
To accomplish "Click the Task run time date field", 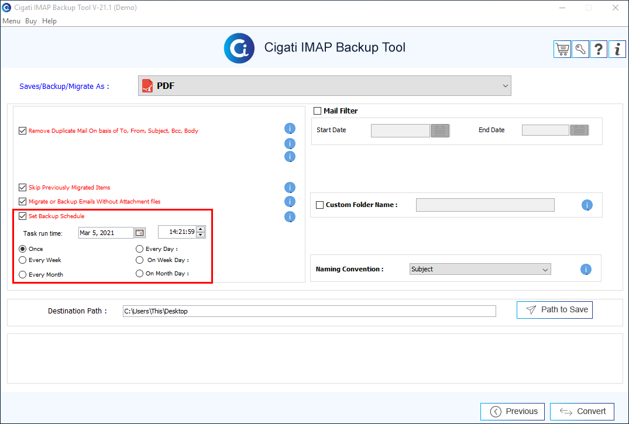I will (x=106, y=233).
